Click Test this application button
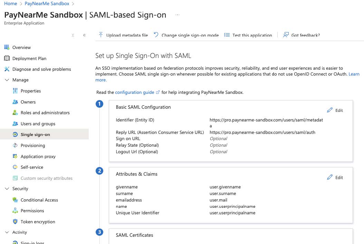 tap(248, 35)
